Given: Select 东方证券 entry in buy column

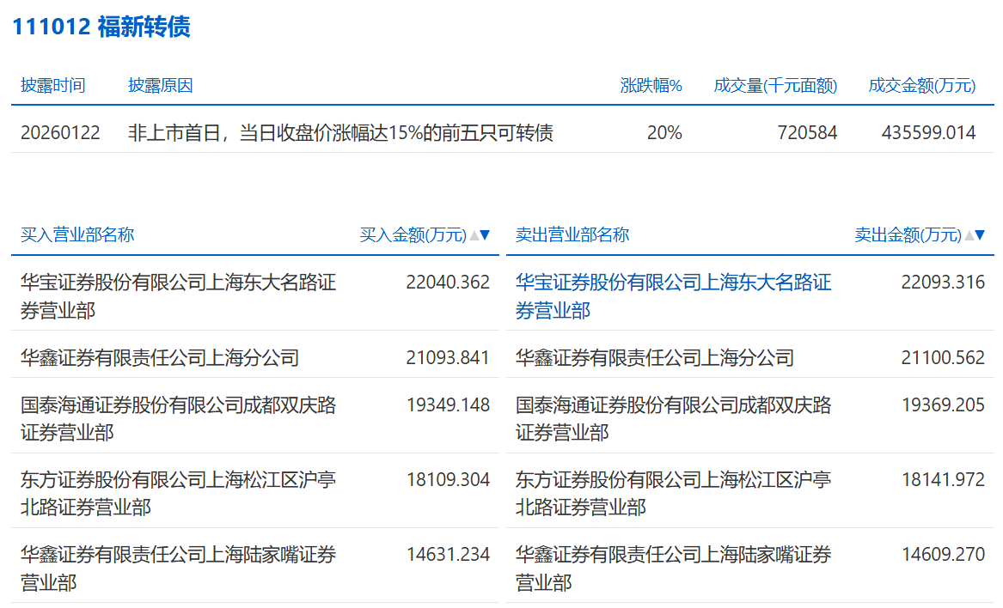Looking at the screenshot, I should (178, 493).
